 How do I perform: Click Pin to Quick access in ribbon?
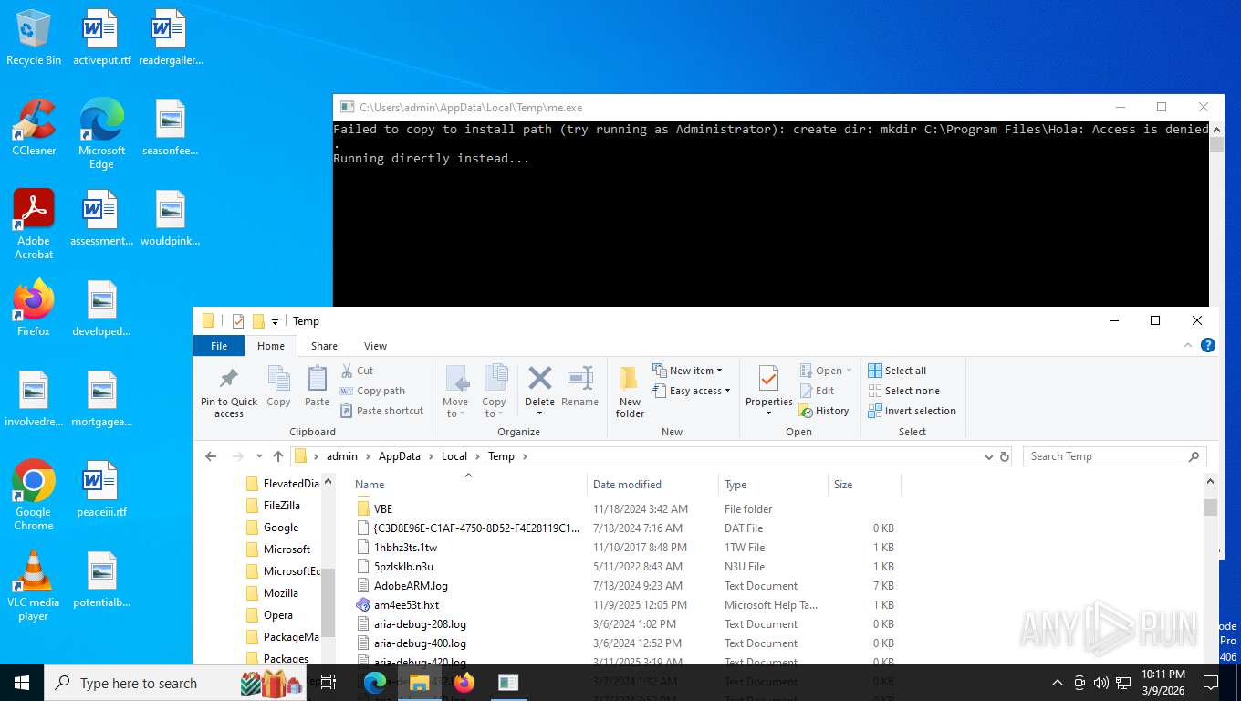coord(229,392)
